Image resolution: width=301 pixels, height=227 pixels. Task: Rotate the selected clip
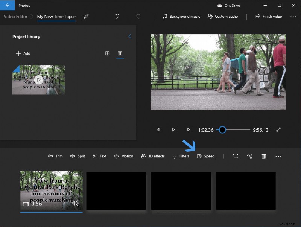pyautogui.click(x=250, y=156)
